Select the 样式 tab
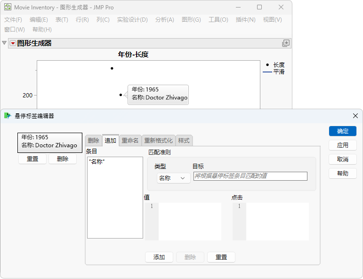 click(x=184, y=140)
